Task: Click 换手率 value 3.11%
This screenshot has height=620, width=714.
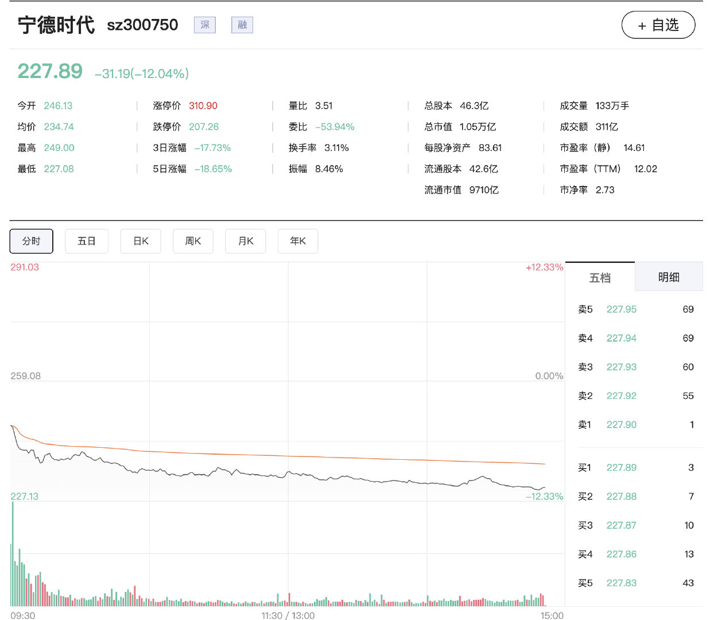Action: click(x=336, y=148)
